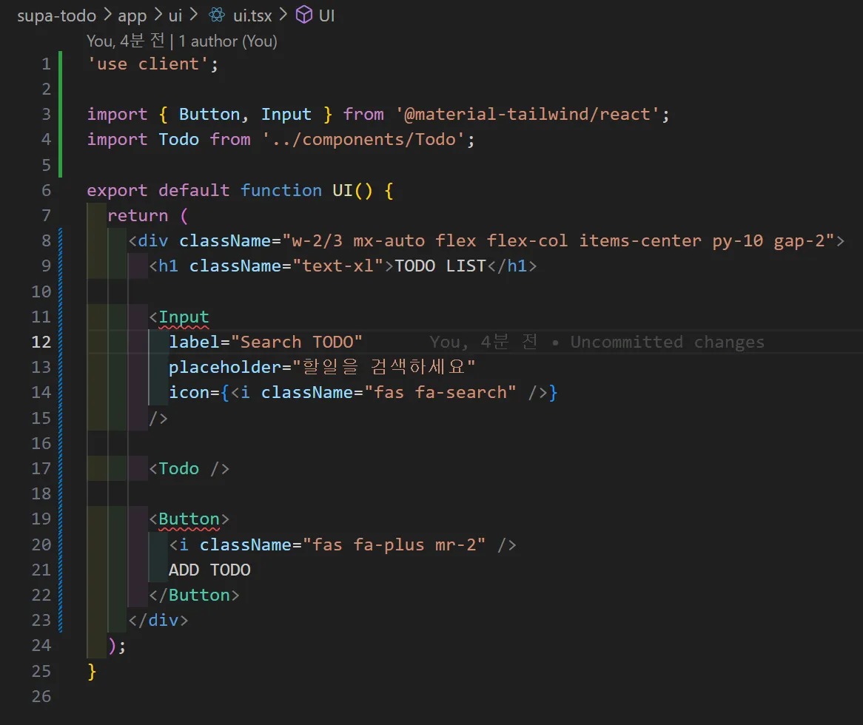Click the 'fas fa-search' class string
Image resolution: width=863 pixels, height=725 pixels.
pyautogui.click(x=440, y=393)
